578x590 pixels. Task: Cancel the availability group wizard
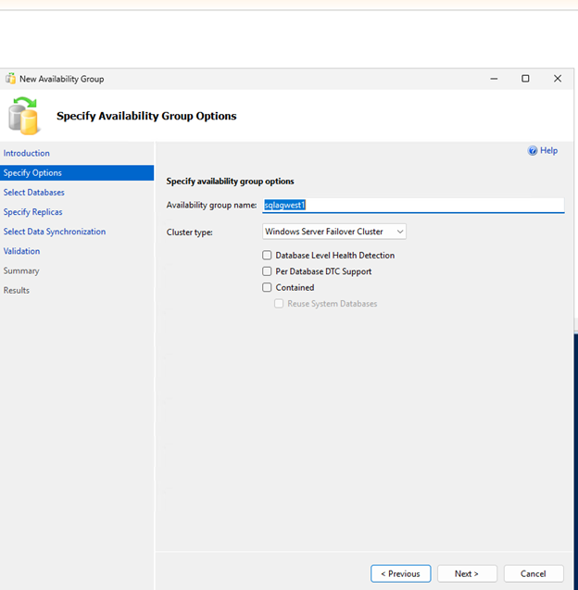coord(533,573)
